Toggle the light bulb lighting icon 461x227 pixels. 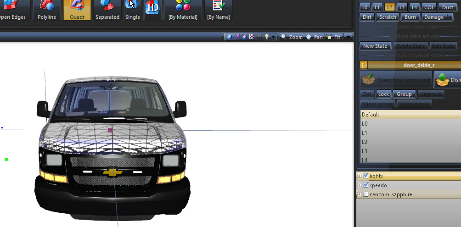click(x=267, y=37)
